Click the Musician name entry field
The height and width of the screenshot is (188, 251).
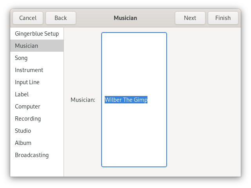[x=134, y=133]
